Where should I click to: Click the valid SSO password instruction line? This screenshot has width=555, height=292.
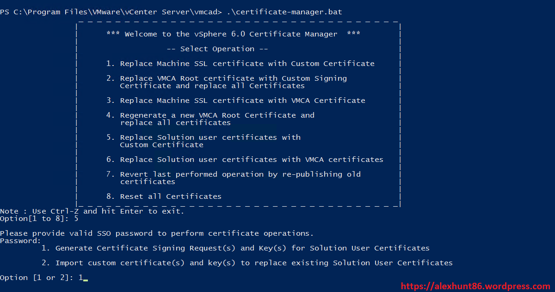[157, 233]
